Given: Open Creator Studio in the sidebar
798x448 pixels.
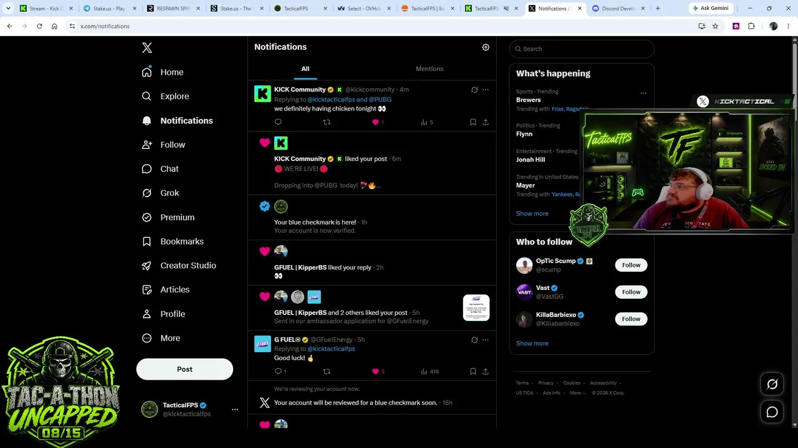Looking at the screenshot, I should (180, 266).
